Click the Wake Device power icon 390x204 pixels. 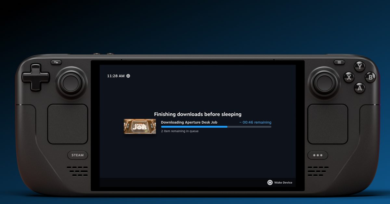(x=270, y=182)
